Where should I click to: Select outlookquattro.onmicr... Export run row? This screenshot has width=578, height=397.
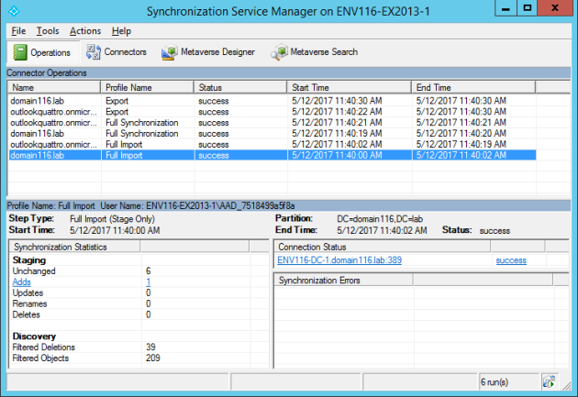coord(272,112)
